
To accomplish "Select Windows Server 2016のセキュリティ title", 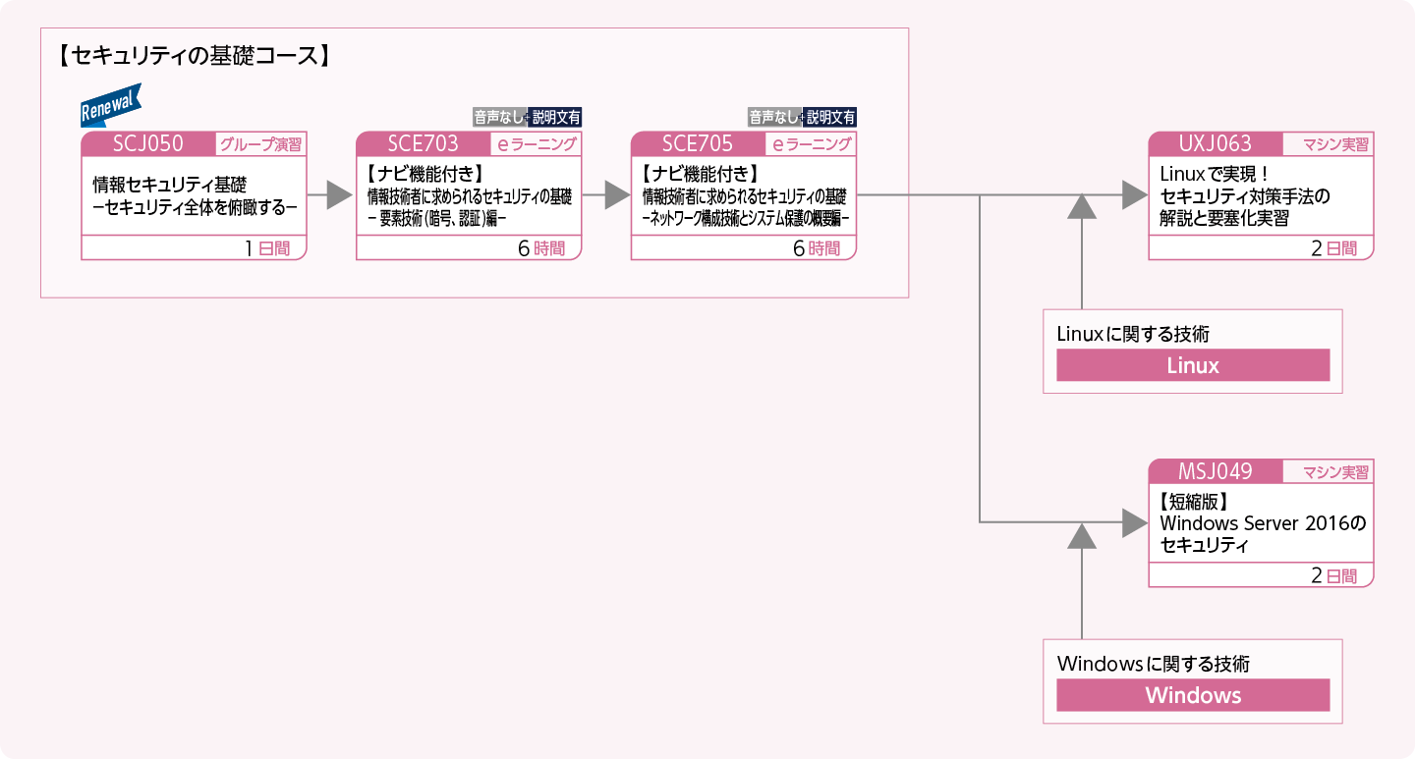I will pos(1263,523).
